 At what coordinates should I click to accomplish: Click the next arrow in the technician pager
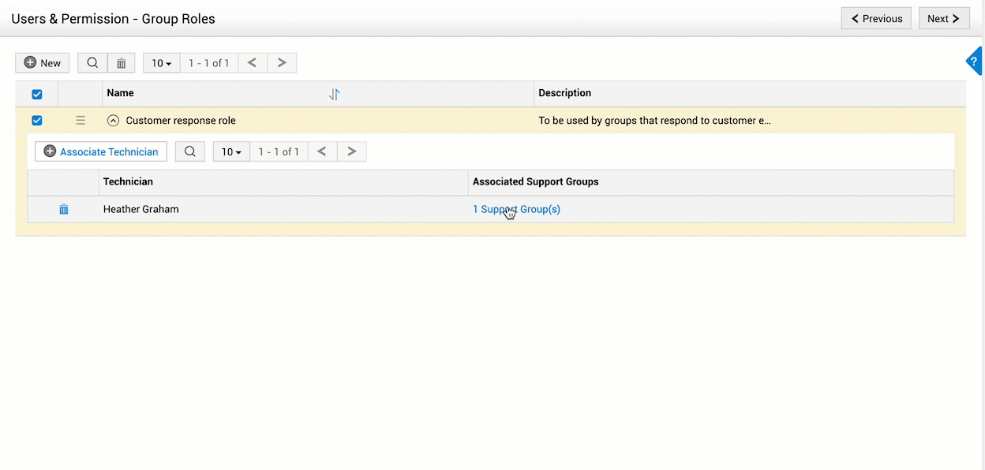(351, 151)
